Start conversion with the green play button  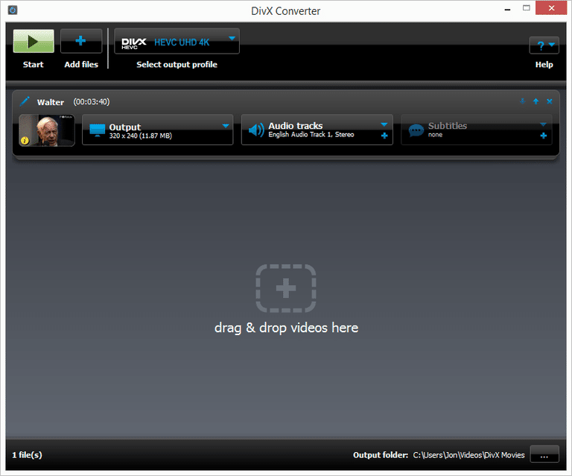click(x=34, y=41)
